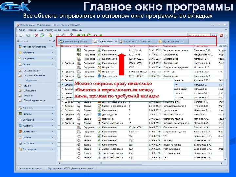This screenshot has width=236, height=177.
Task: Click the horizontal scrollbar right arrow
Action: click(222, 163)
